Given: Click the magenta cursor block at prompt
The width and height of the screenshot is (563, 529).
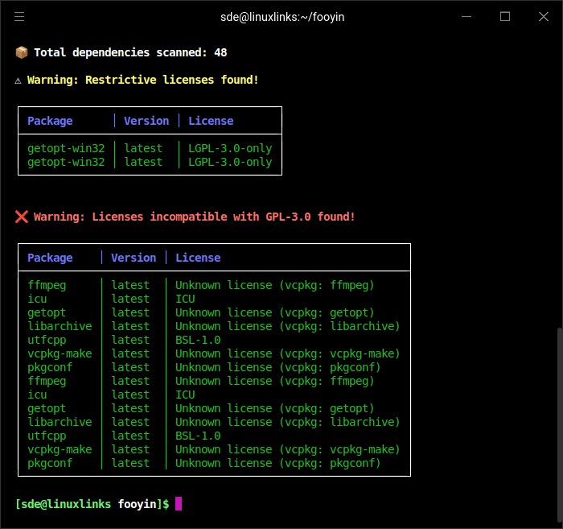Looking at the screenshot, I should pos(179,503).
